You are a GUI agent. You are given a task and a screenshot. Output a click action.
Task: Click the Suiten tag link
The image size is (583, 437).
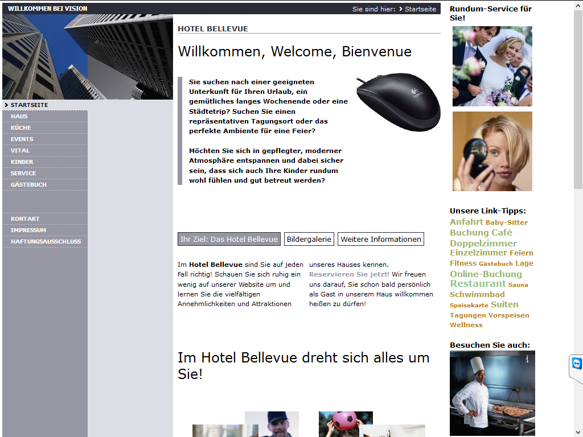504,304
